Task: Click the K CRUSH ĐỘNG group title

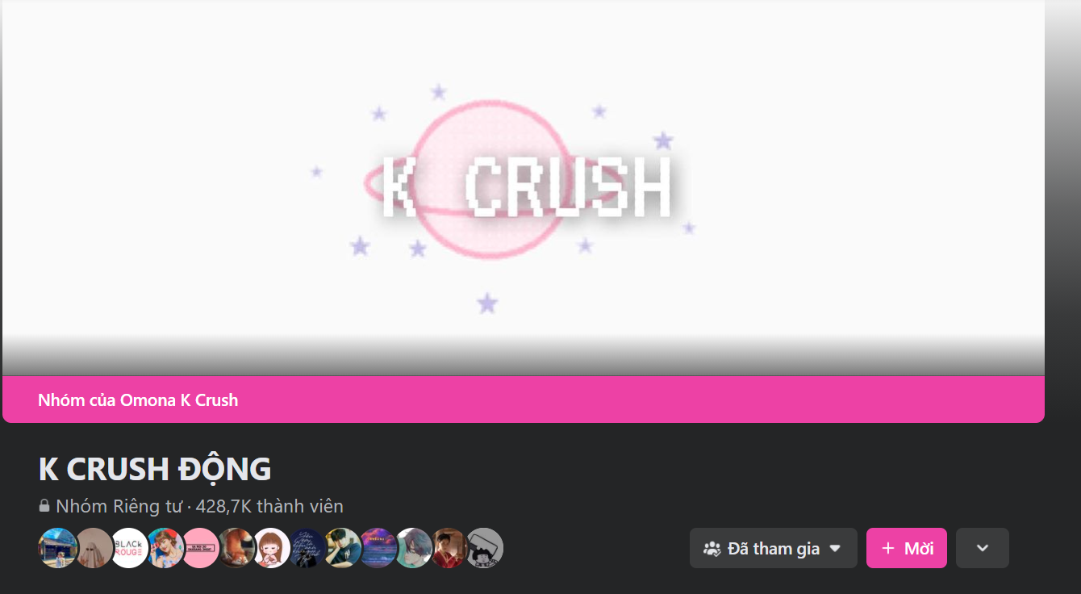Action: point(155,469)
